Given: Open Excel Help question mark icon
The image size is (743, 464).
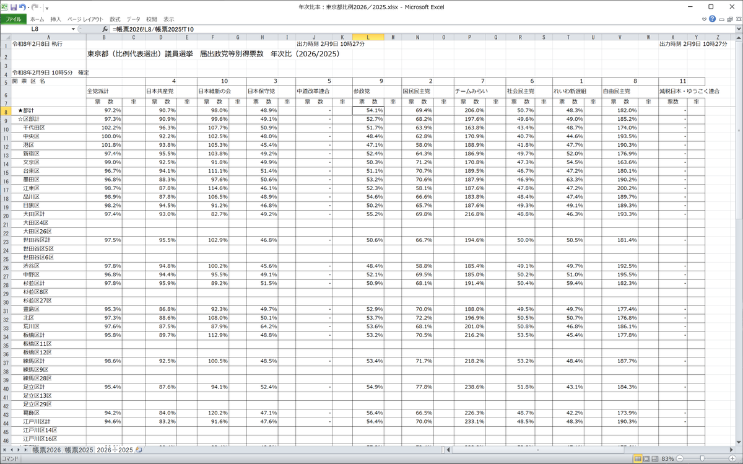Looking at the screenshot, I should tap(712, 19).
